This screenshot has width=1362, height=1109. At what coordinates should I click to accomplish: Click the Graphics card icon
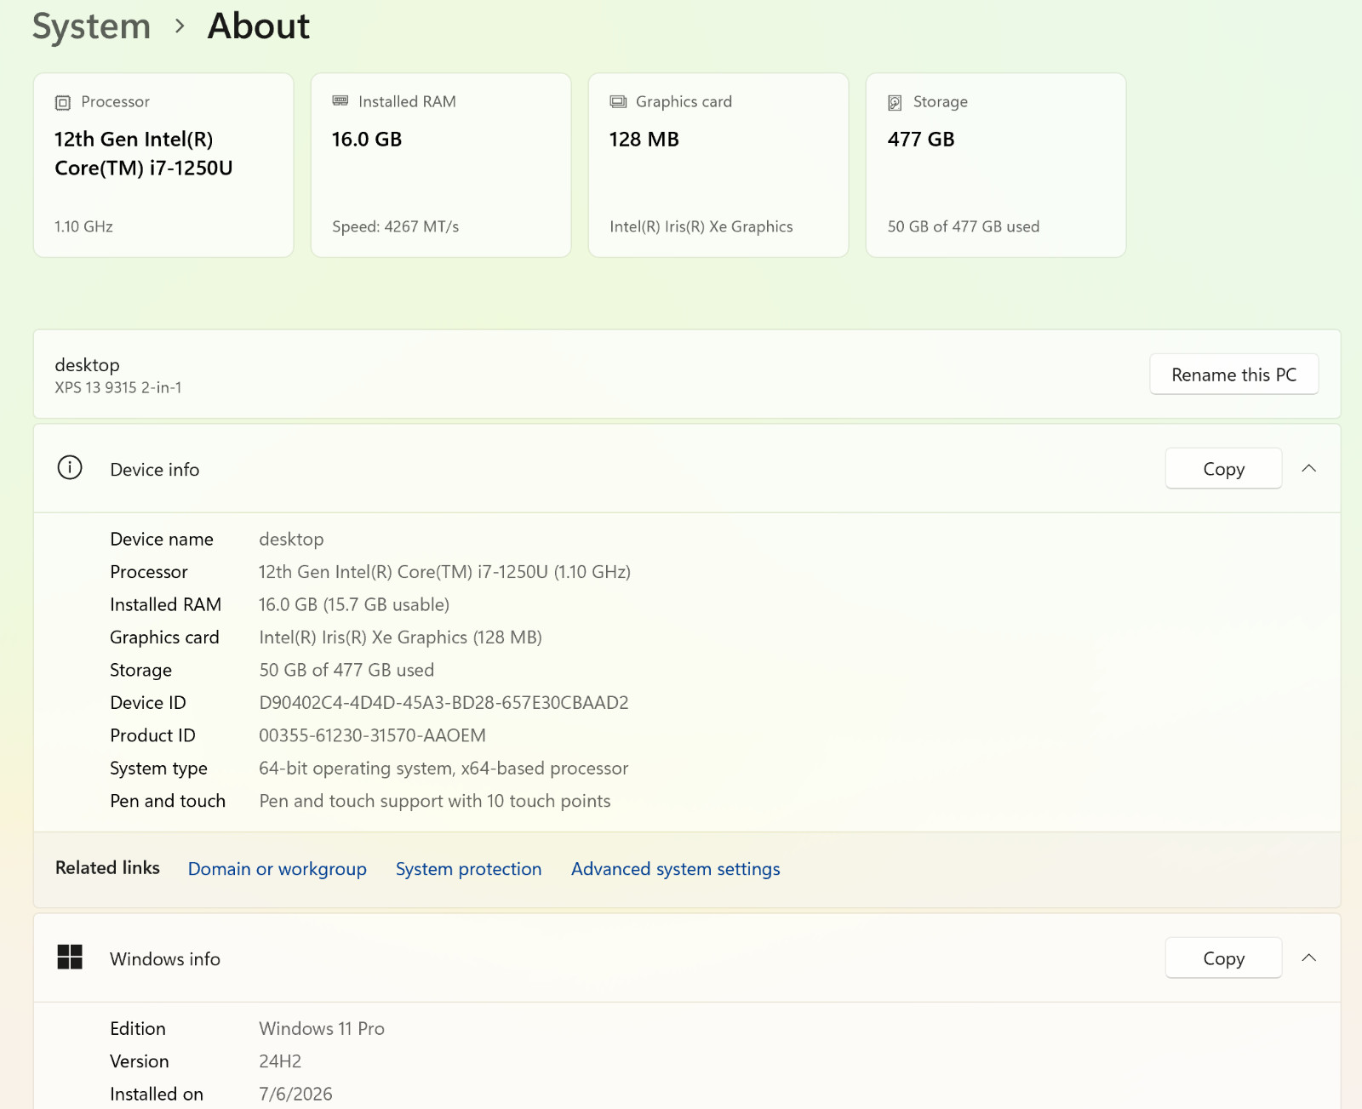pos(618,102)
